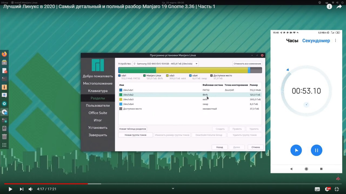Select the /dev/sda4 swap partition row
The height and width of the screenshot is (194, 346).
pyautogui.click(x=190, y=104)
